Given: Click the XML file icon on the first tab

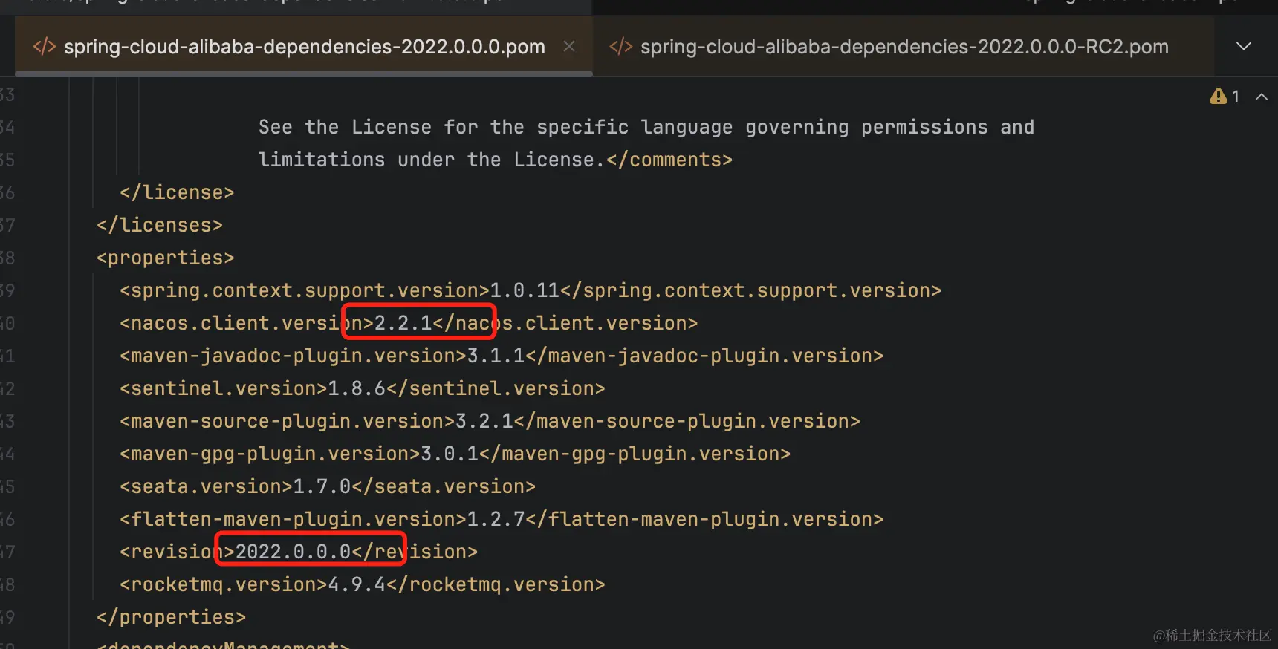Looking at the screenshot, I should click(x=45, y=47).
